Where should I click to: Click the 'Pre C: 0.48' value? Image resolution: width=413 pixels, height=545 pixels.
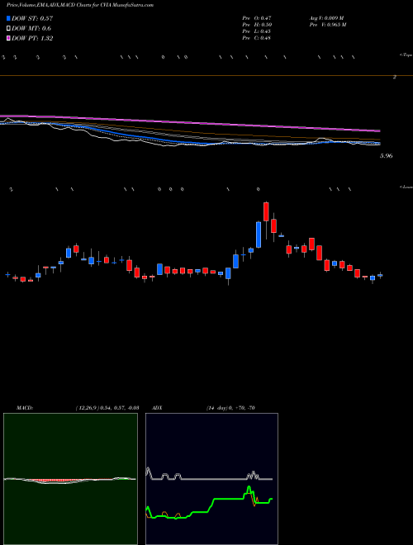[257, 38]
